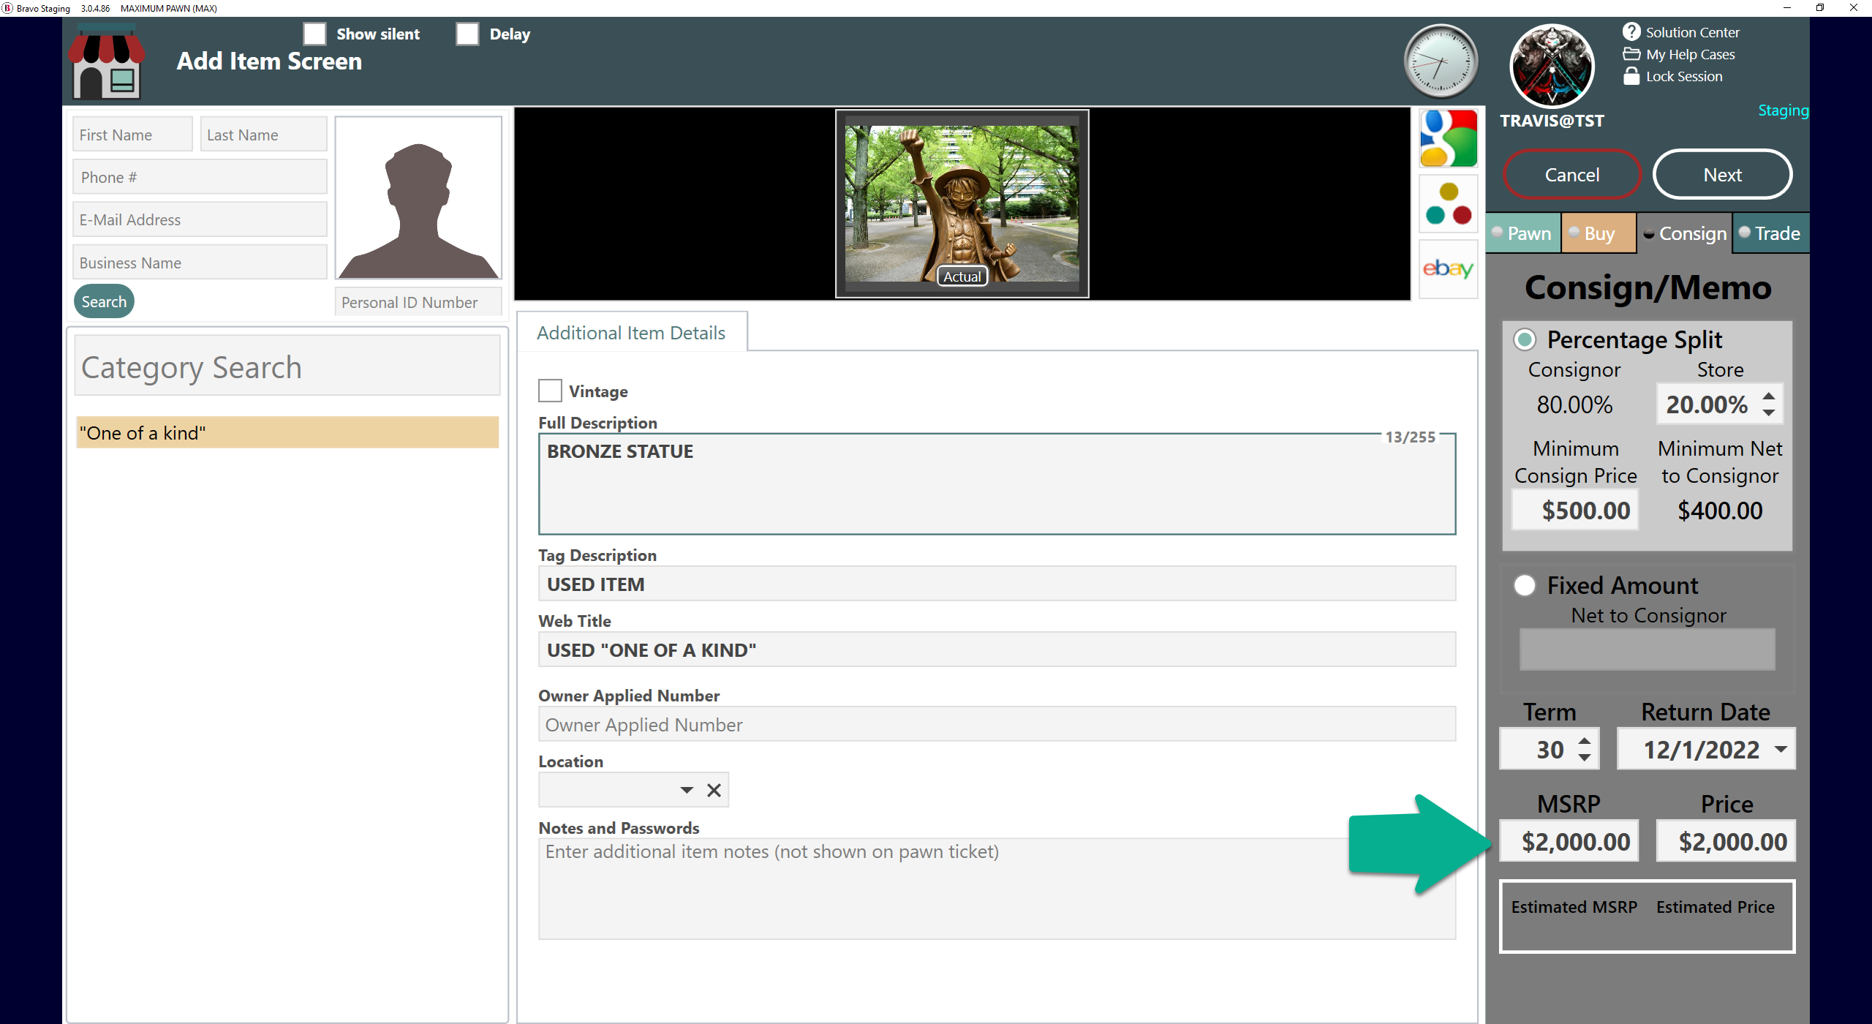Image resolution: width=1872 pixels, height=1024 pixels.
Task: Select the "One of a kind" category row
Action: [x=287, y=433]
